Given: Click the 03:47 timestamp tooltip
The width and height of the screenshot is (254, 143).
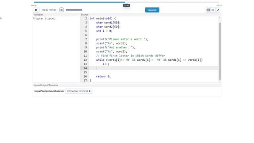Looking at the screenshot, I should [x=126, y=6].
